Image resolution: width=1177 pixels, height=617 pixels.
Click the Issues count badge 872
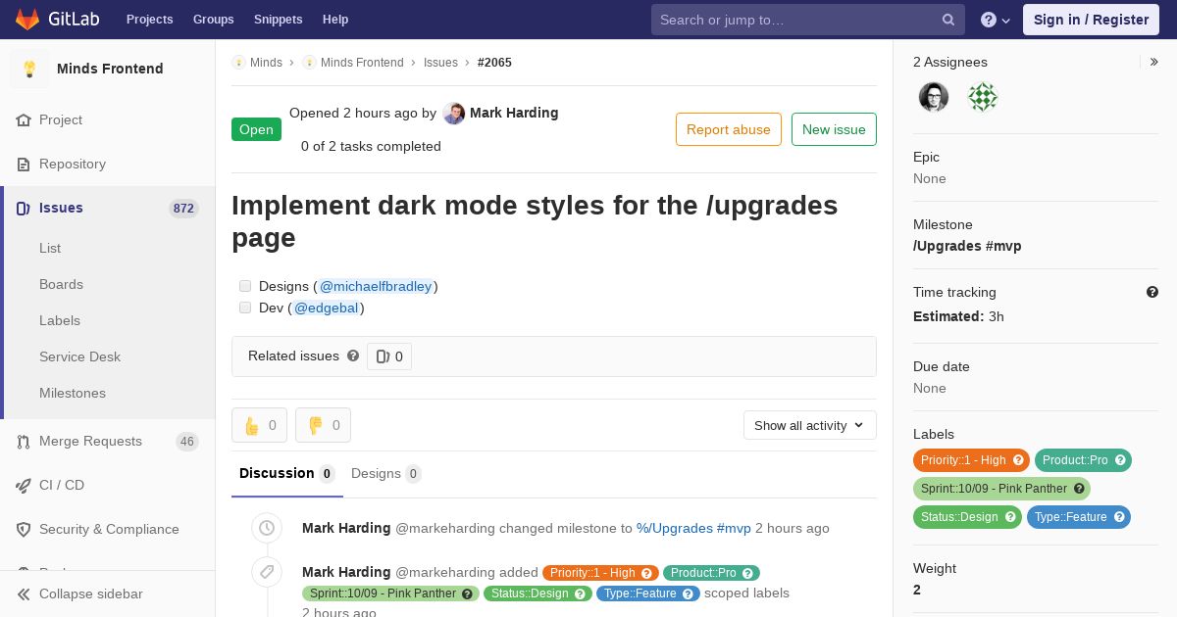tap(183, 209)
